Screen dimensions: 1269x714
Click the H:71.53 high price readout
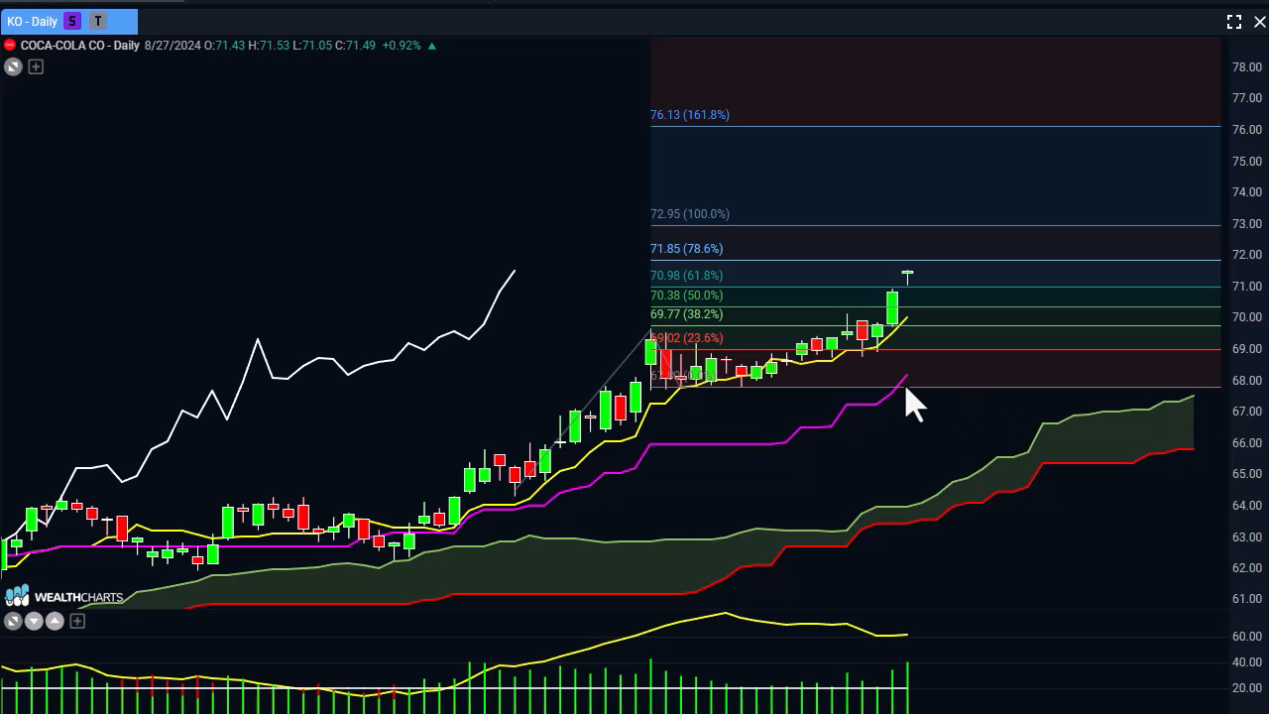(x=269, y=46)
